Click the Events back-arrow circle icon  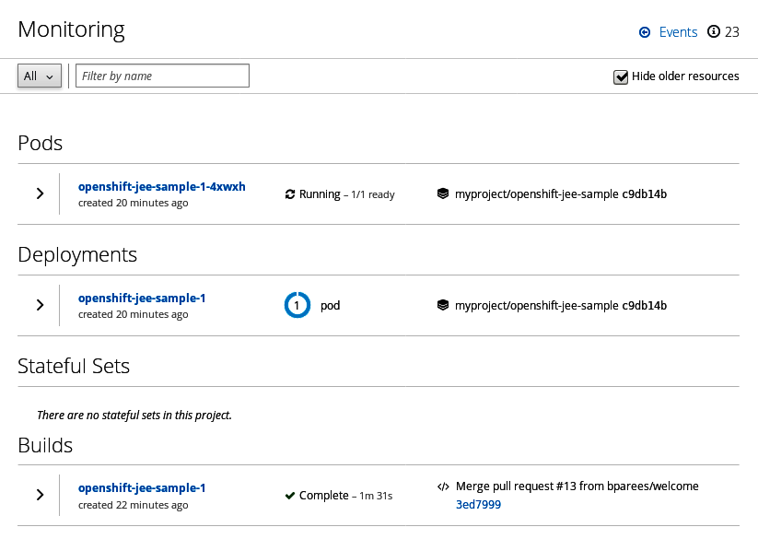pyautogui.click(x=645, y=32)
